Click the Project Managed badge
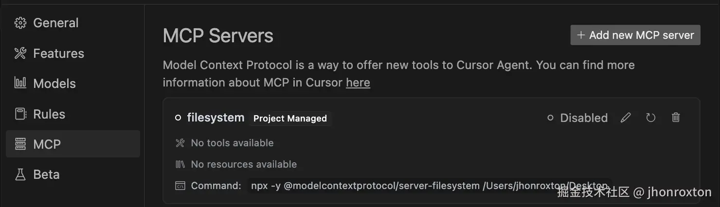The image size is (720, 207). 290,119
